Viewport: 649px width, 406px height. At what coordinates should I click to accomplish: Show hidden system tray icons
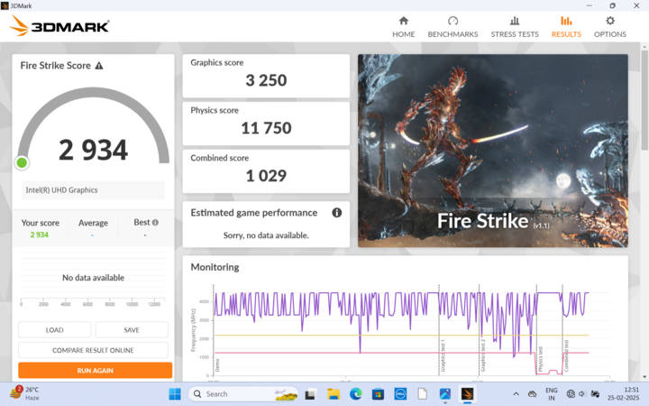[516, 394]
